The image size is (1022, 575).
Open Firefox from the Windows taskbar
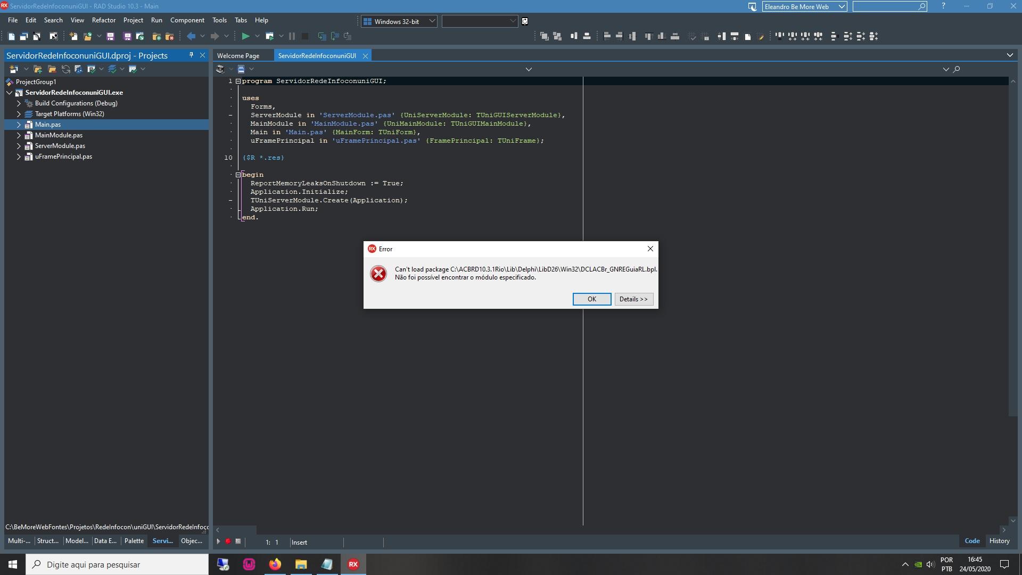click(x=275, y=564)
